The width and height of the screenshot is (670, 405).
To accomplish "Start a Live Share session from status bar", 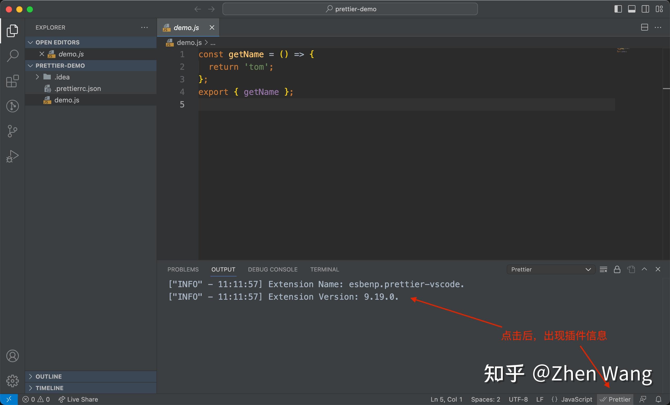I will (78, 399).
